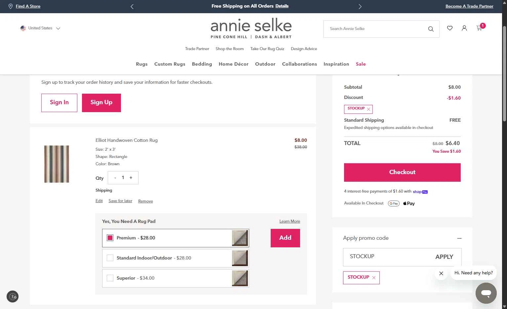Open the Outdoor menu

tap(265, 64)
